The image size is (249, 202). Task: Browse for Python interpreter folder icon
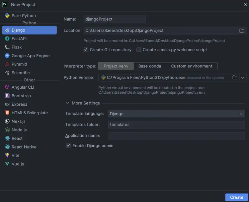tap(235, 77)
